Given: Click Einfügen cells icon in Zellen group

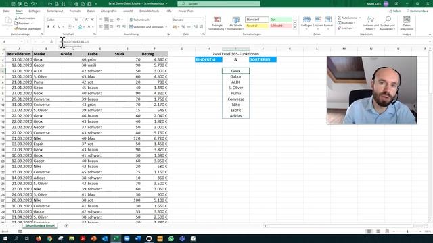Looking at the screenshot, I should click(x=306, y=20).
